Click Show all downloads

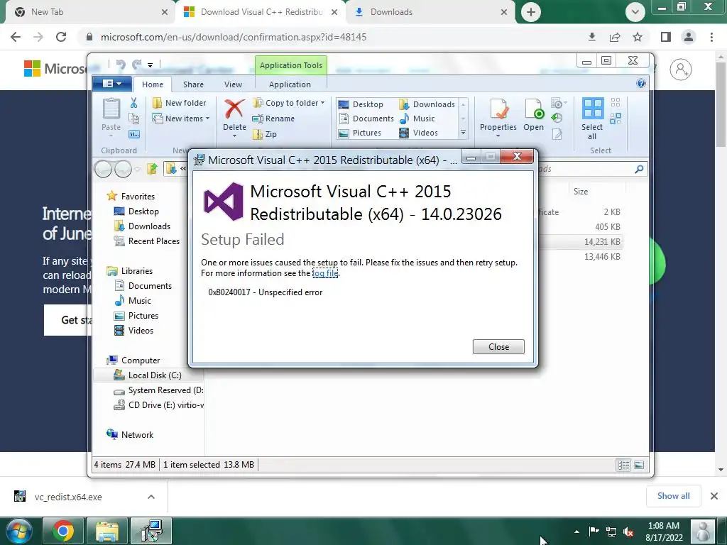[x=673, y=496]
